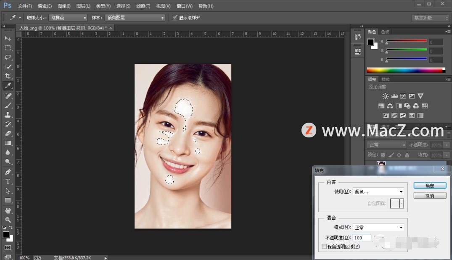Select the Spot Healing Brush tool
Viewport: 452px width, 260px height.
pyautogui.click(x=8, y=96)
